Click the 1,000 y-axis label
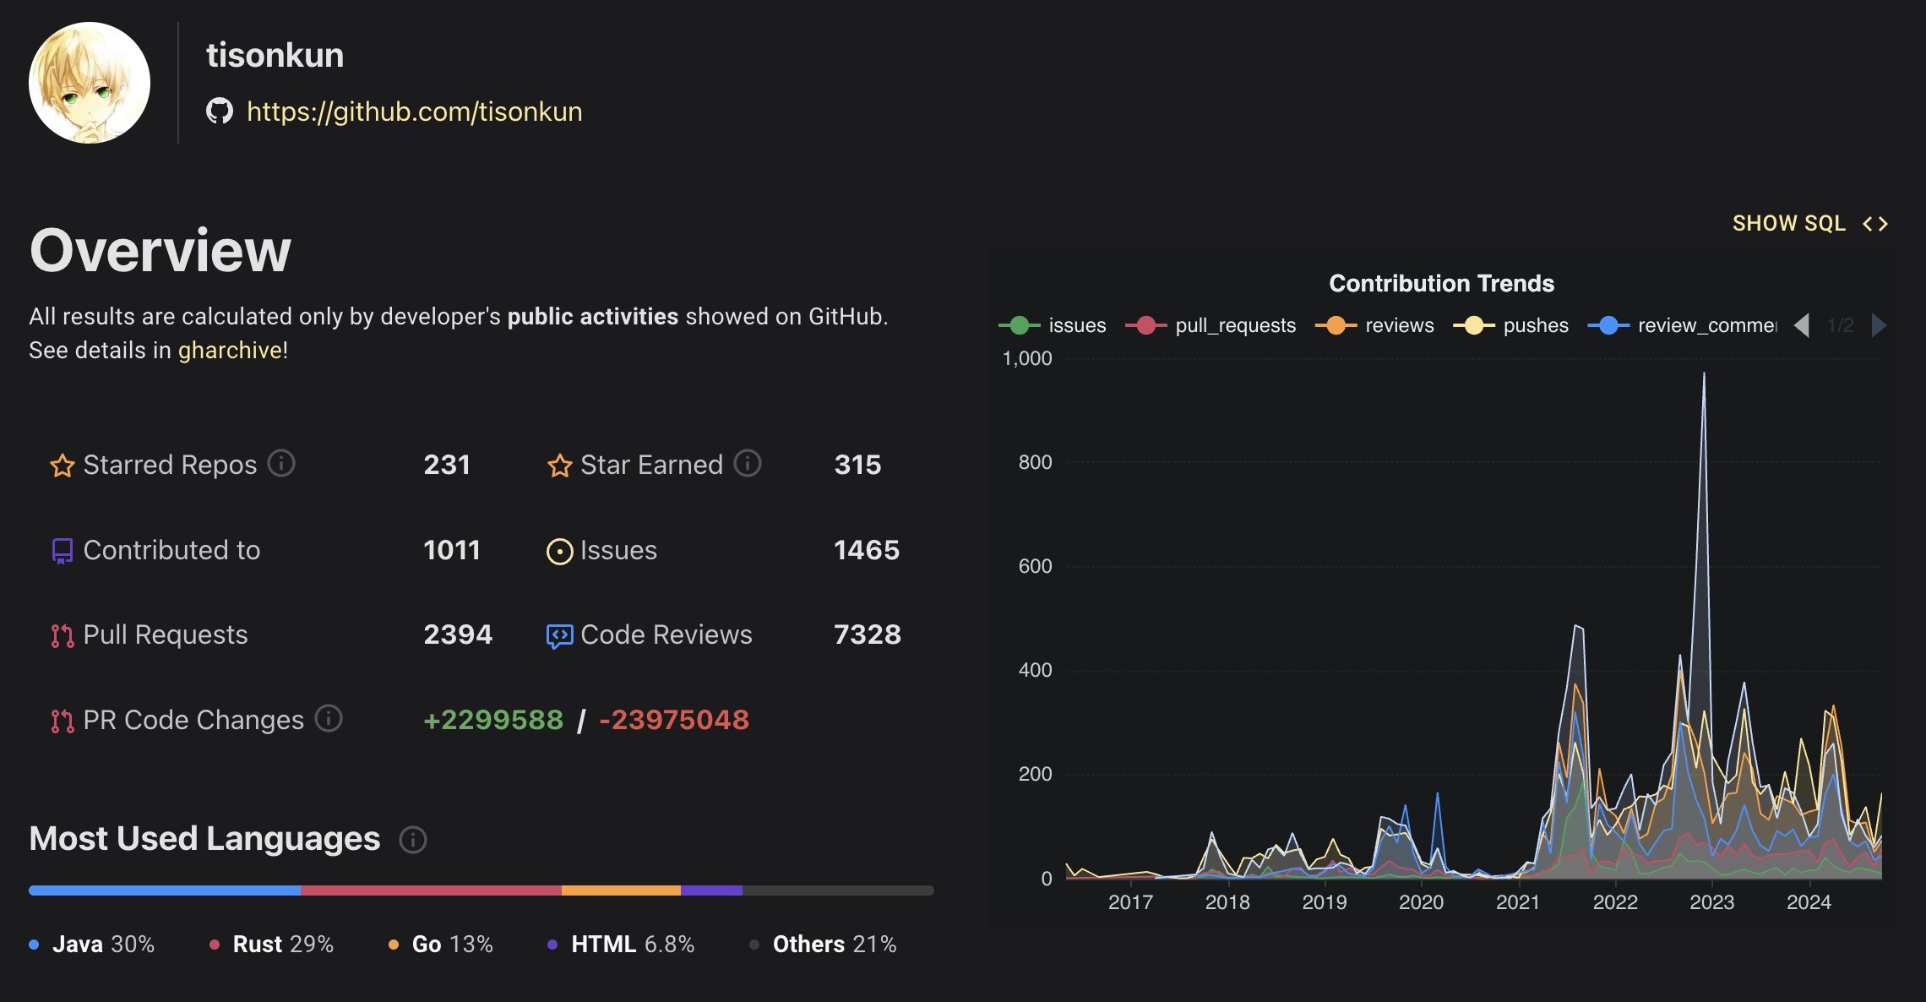 [1027, 358]
